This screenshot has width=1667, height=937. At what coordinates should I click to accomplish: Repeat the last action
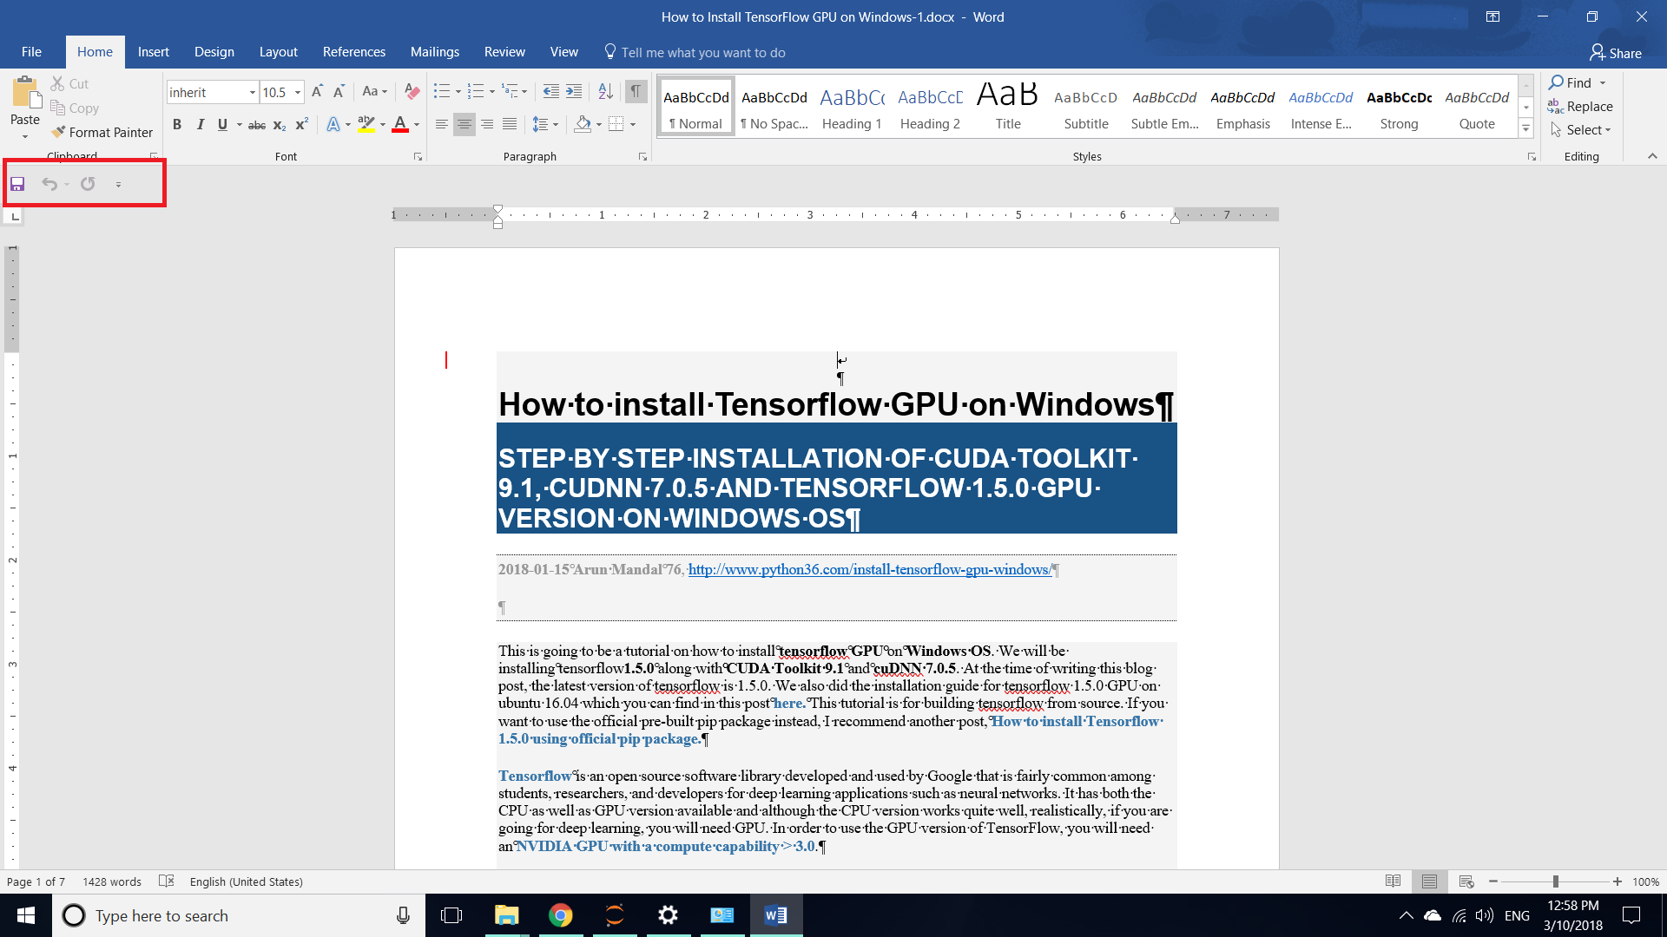pos(88,184)
